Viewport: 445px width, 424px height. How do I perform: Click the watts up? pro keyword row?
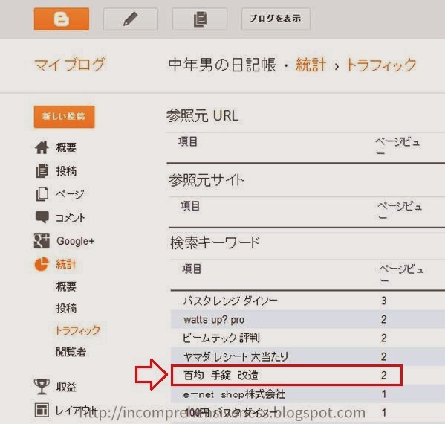308,319
